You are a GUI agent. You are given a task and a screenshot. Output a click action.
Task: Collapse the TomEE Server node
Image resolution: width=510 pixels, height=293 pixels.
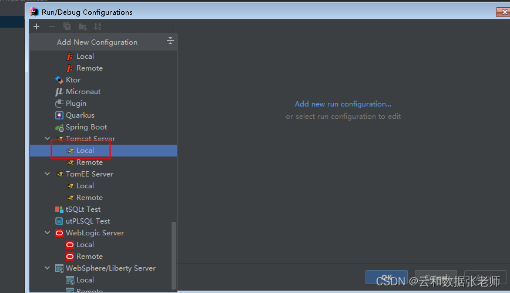click(x=48, y=174)
